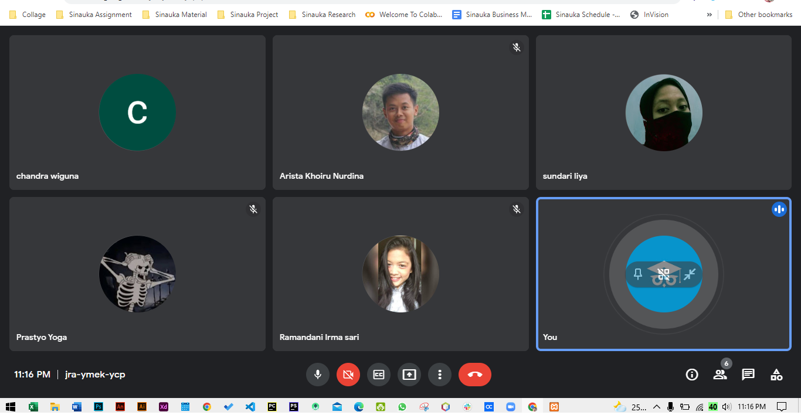Leave the call with the red hang-up button
Image resolution: width=801 pixels, height=415 pixels.
pos(475,375)
